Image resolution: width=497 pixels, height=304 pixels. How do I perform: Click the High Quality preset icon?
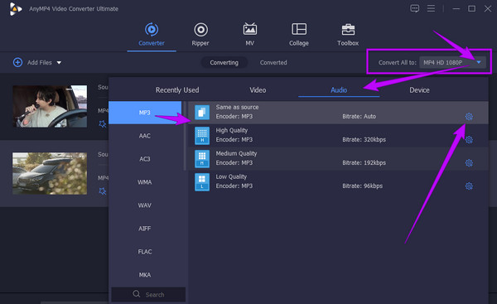[x=202, y=135]
